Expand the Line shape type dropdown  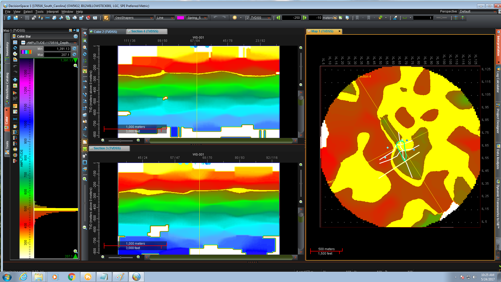click(165, 18)
